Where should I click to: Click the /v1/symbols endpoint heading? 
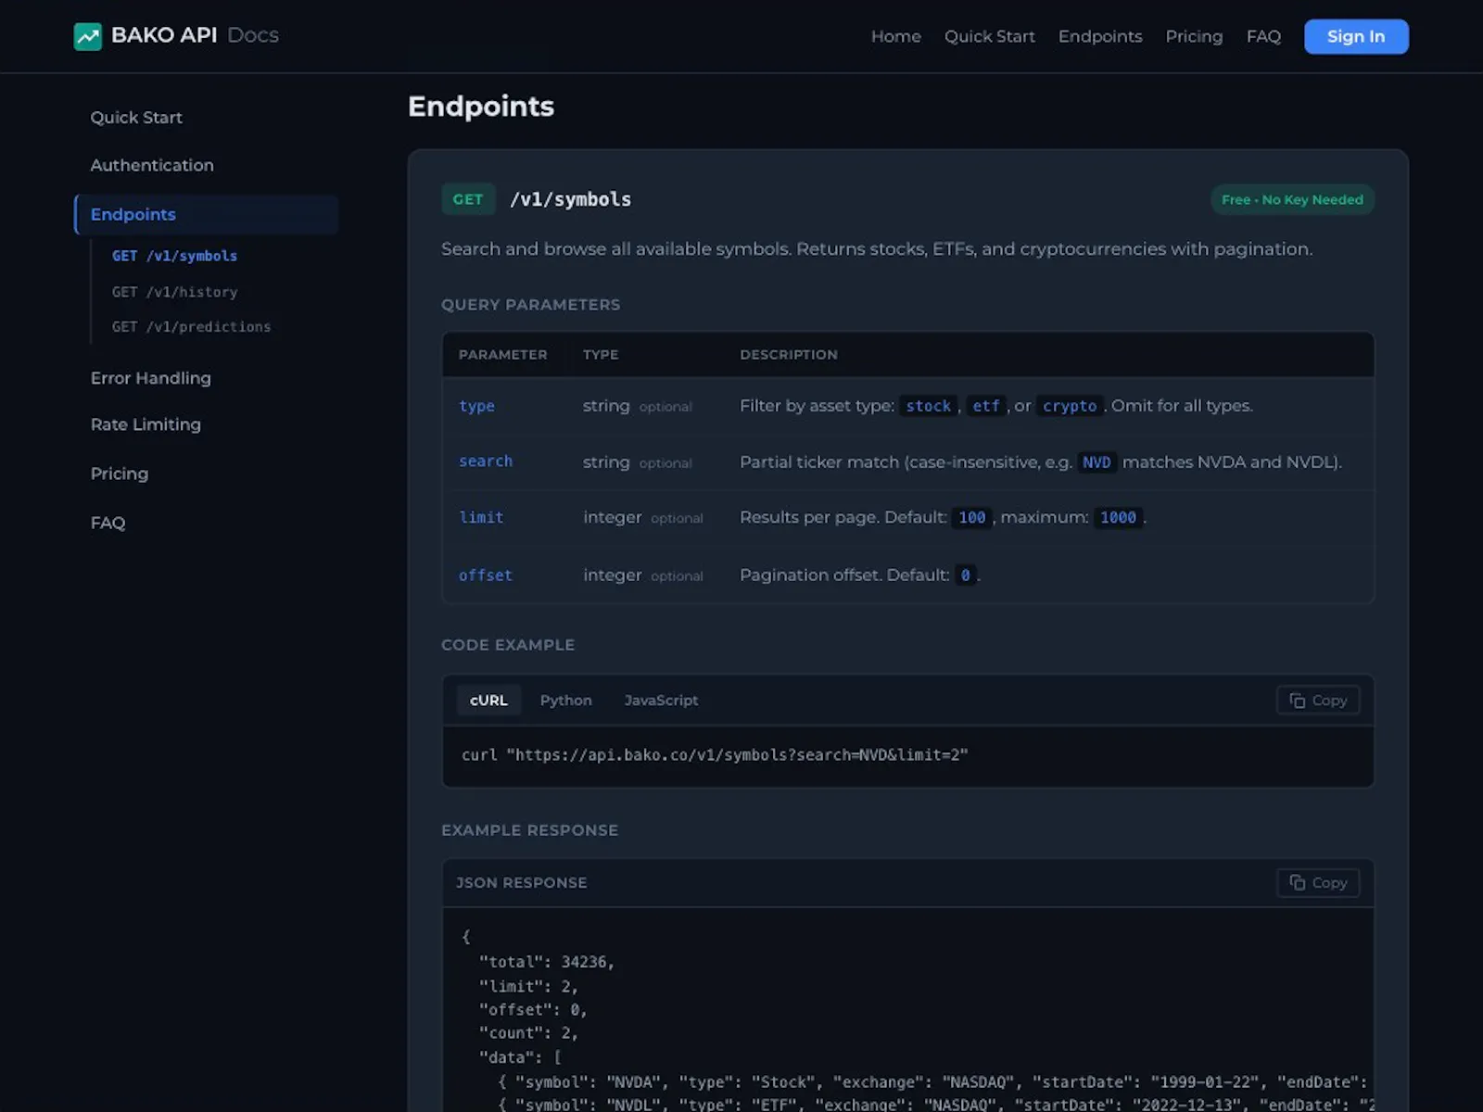570,199
